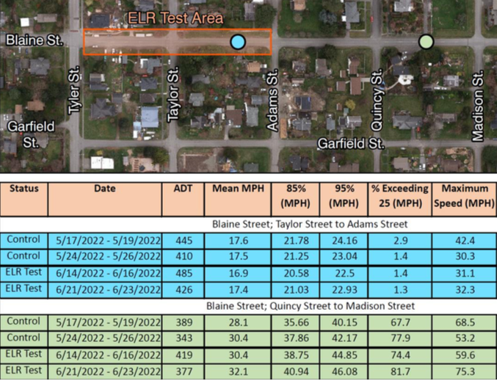Viewport: 497px width, 381px height.
Task: Click the Status column header
Action: [24, 189]
